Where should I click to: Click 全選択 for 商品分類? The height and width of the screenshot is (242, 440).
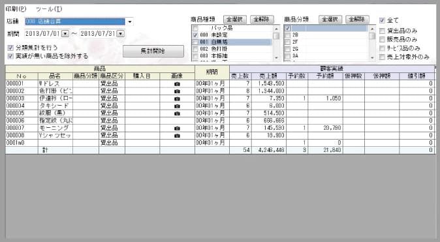(x=330, y=20)
